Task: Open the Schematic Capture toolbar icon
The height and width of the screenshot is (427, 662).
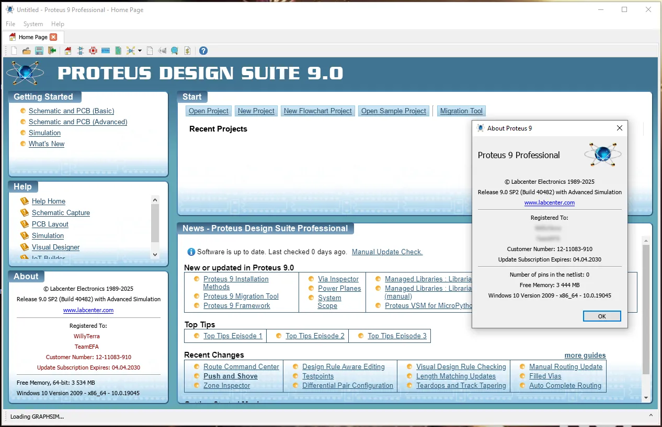Action: pyautogui.click(x=81, y=51)
